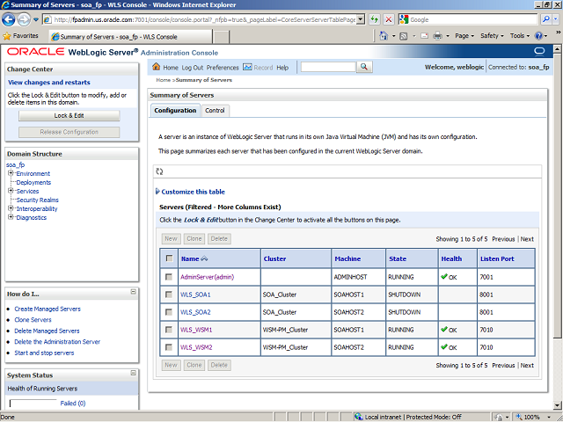Click the table auto-refresh icon

159,172
